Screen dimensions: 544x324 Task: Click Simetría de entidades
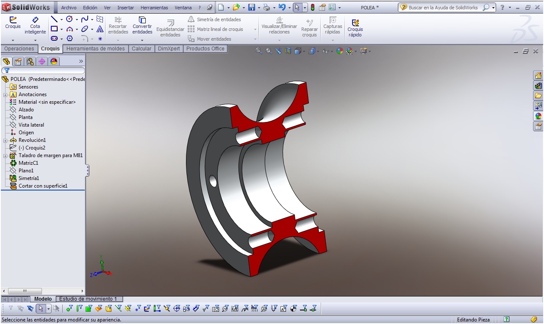pos(214,19)
